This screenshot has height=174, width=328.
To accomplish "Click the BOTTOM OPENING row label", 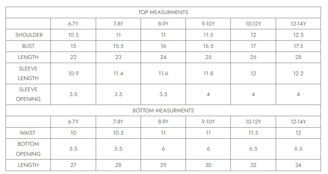I will pyautogui.click(x=28, y=149).
